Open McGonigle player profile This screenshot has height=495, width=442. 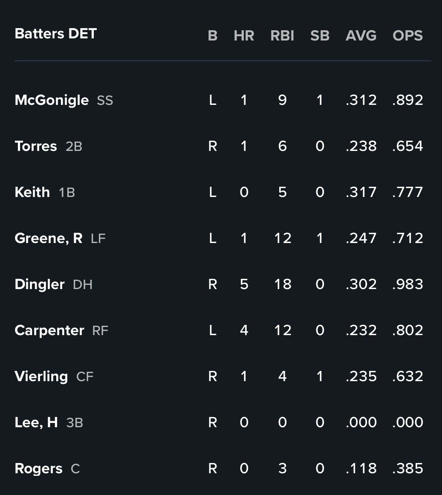click(x=52, y=100)
